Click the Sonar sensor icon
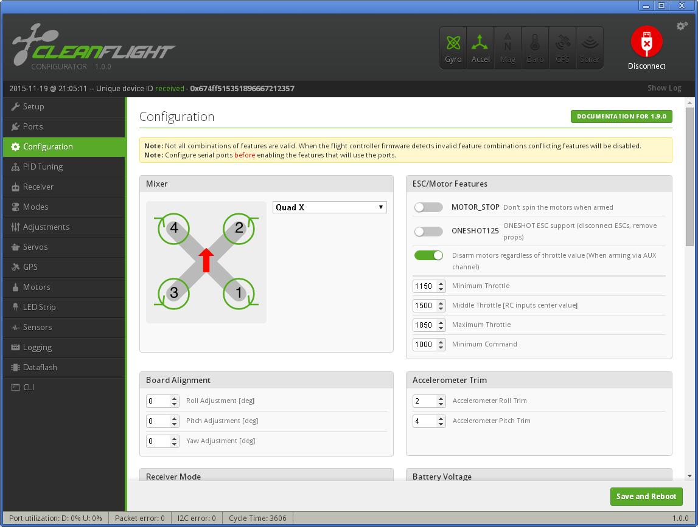 point(590,47)
